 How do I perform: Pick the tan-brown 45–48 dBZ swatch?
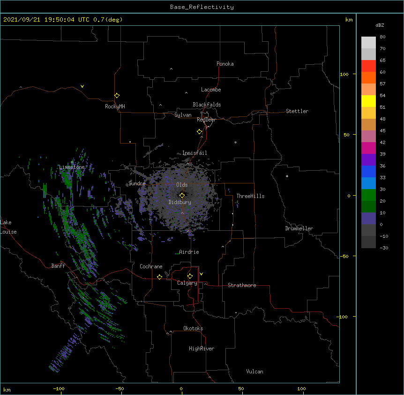(x=368, y=124)
